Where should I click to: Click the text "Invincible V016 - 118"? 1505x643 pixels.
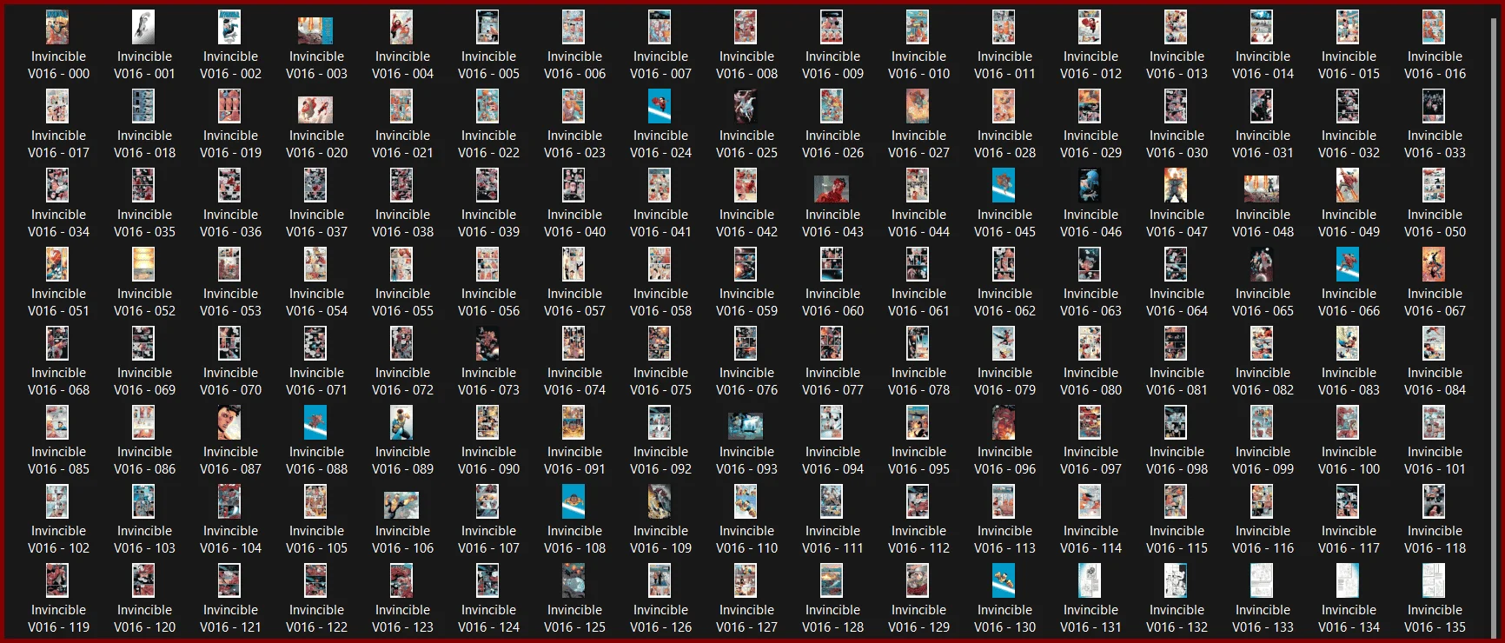coord(1435,540)
